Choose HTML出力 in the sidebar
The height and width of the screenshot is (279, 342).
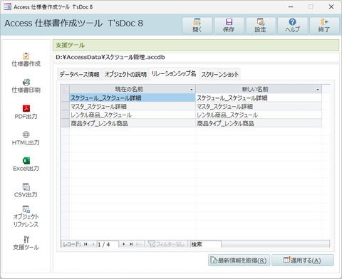(x=26, y=138)
